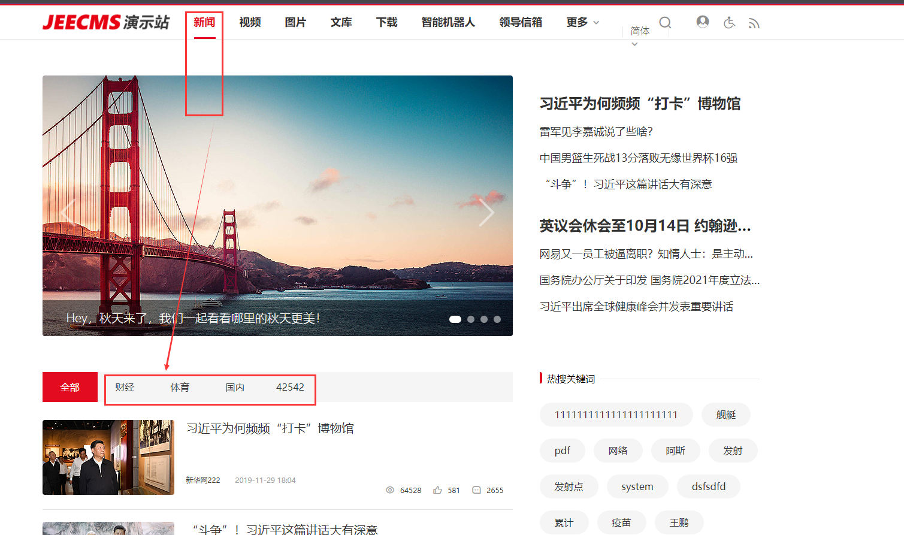
Task: Click the 发射点 keyword tag
Action: point(569,486)
